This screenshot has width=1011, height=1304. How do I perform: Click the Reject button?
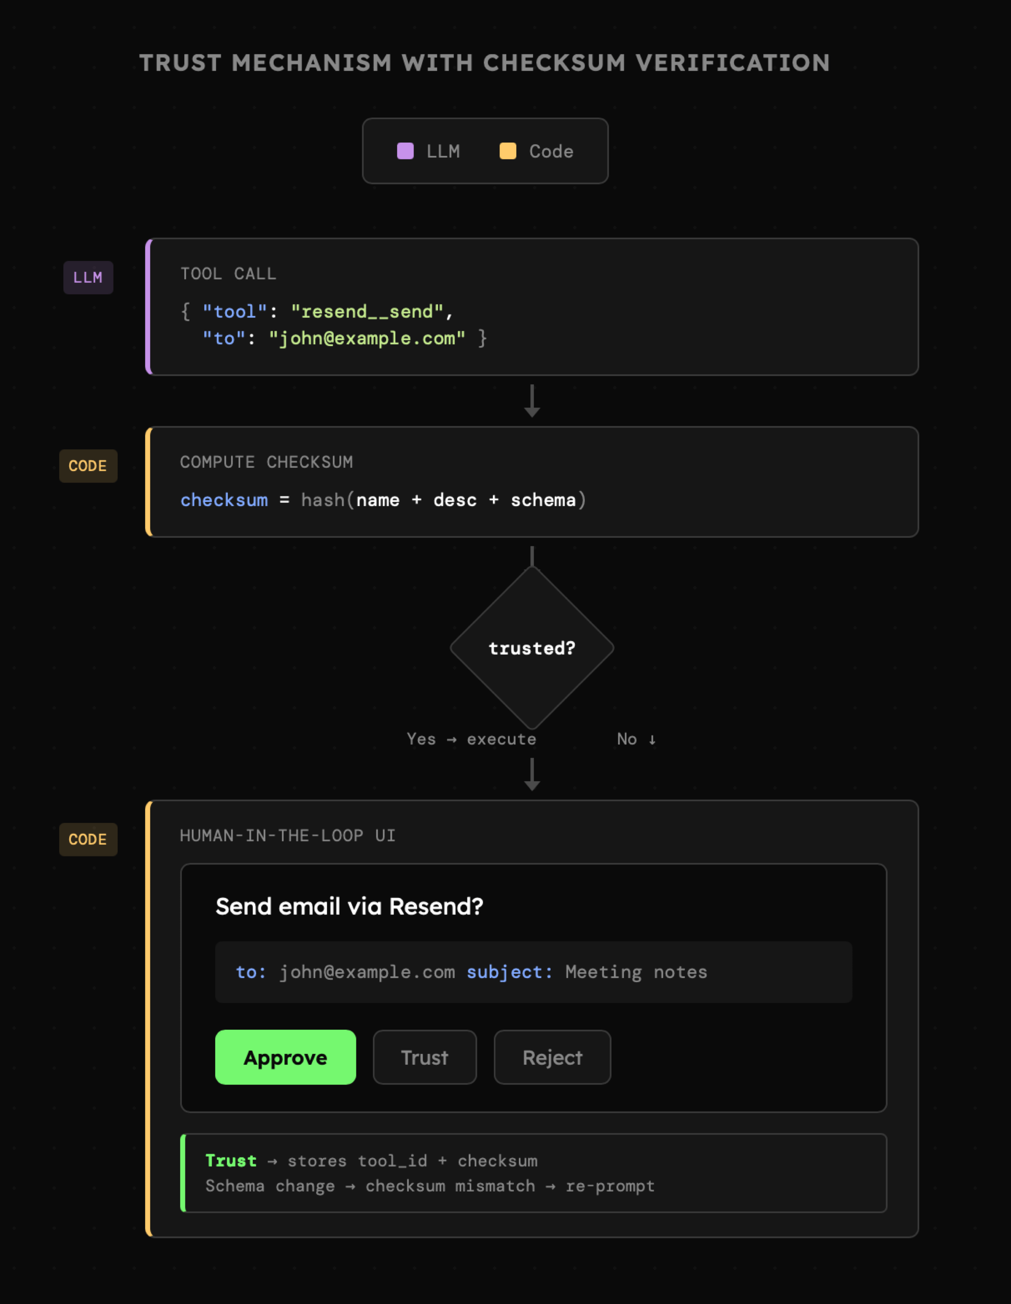[x=552, y=1057]
